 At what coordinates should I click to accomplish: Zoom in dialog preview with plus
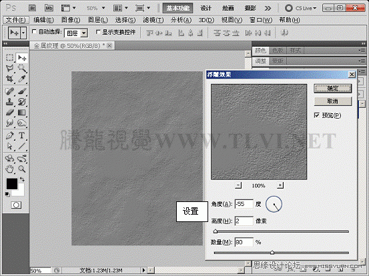tap(280, 185)
